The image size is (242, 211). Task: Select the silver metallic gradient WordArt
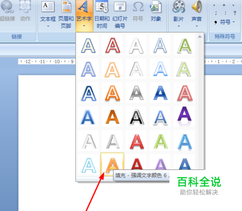(136, 93)
